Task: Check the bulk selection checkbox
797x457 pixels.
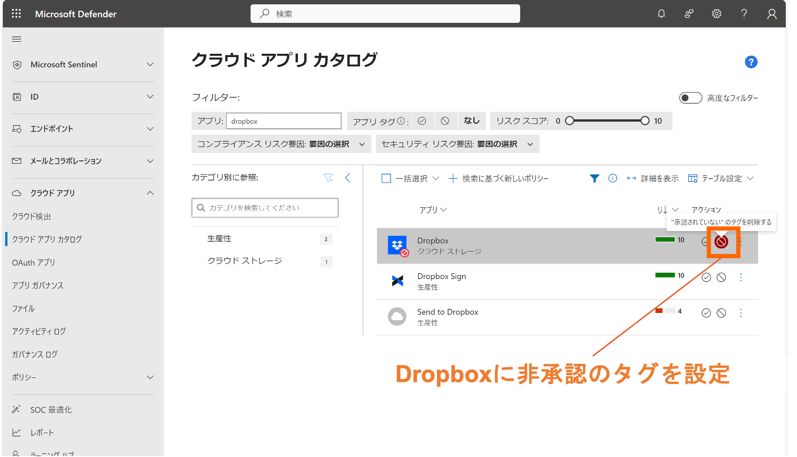Action: pos(386,179)
